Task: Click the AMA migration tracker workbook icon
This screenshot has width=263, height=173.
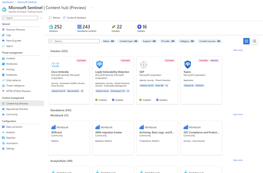Action: [97, 127]
